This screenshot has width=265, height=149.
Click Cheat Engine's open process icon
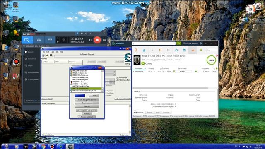[x=43, y=55]
